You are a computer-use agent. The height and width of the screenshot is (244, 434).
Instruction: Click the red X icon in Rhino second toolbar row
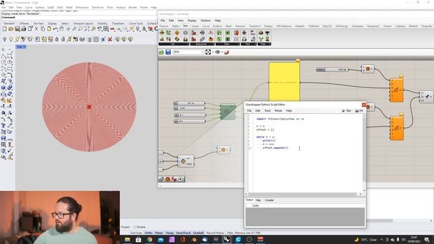tap(110, 39)
